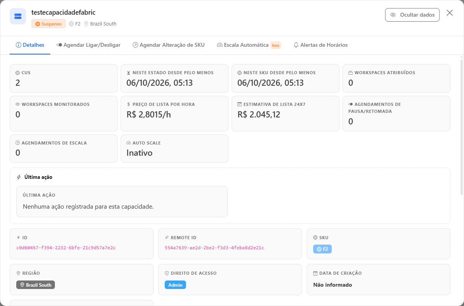Switch to Escala Automática tab
This screenshot has width=464, height=306.
pyautogui.click(x=249, y=45)
